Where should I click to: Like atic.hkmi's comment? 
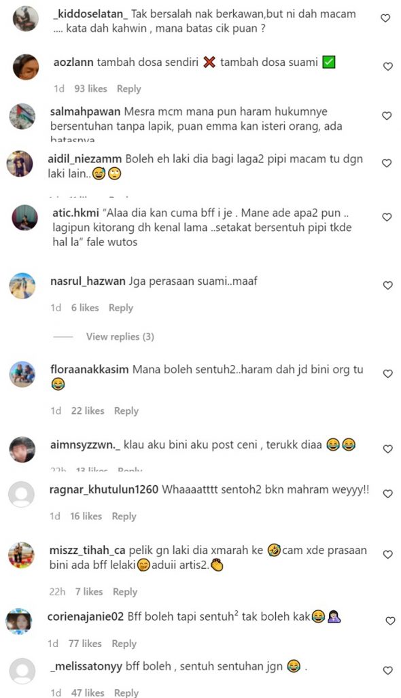tap(387, 217)
